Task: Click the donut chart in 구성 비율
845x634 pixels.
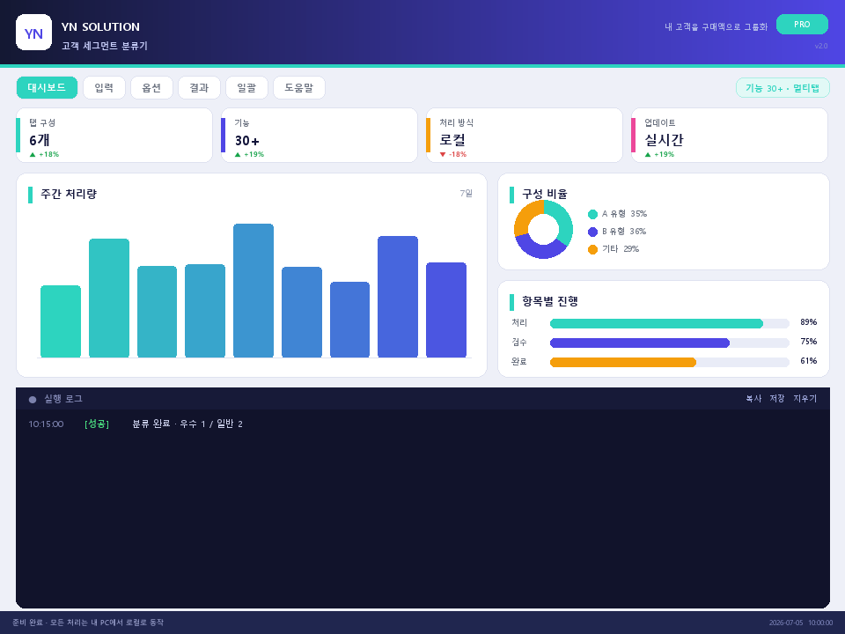Action: 543,229
